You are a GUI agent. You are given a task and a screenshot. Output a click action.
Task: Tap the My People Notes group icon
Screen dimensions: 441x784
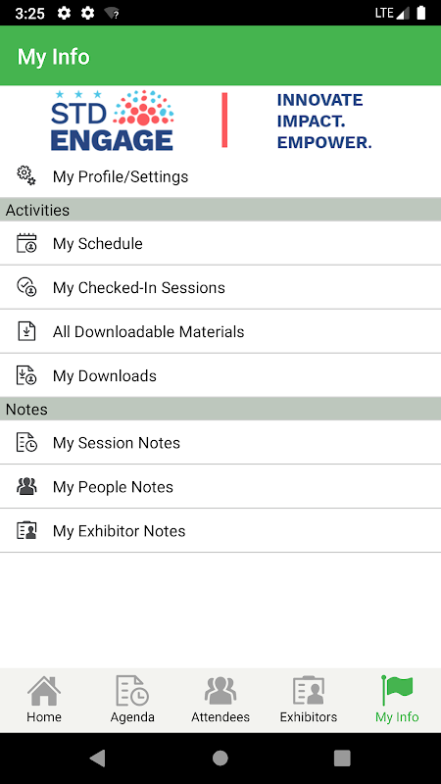[26, 486]
